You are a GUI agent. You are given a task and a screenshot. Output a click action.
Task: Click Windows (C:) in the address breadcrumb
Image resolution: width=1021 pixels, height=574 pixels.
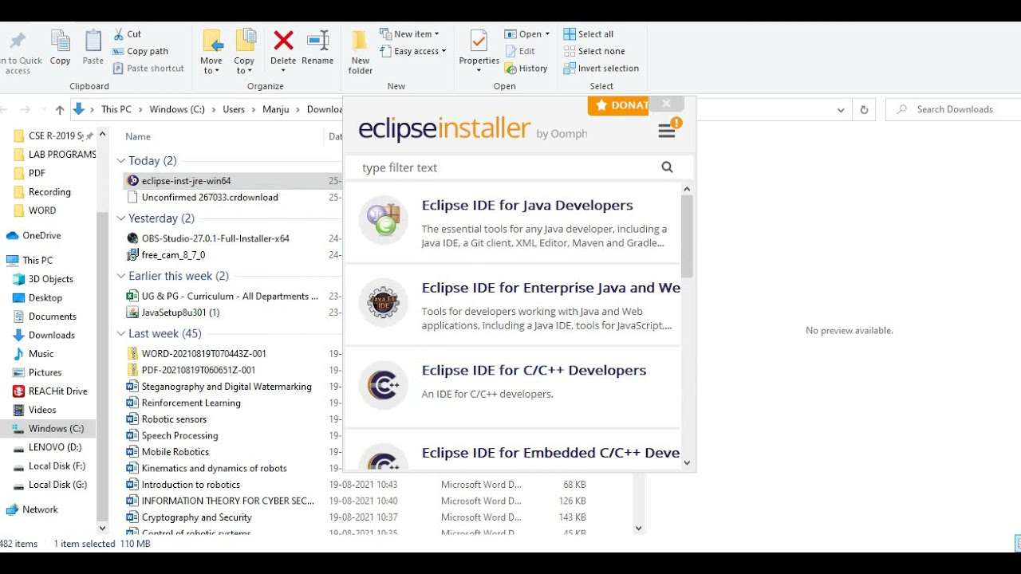tap(177, 109)
